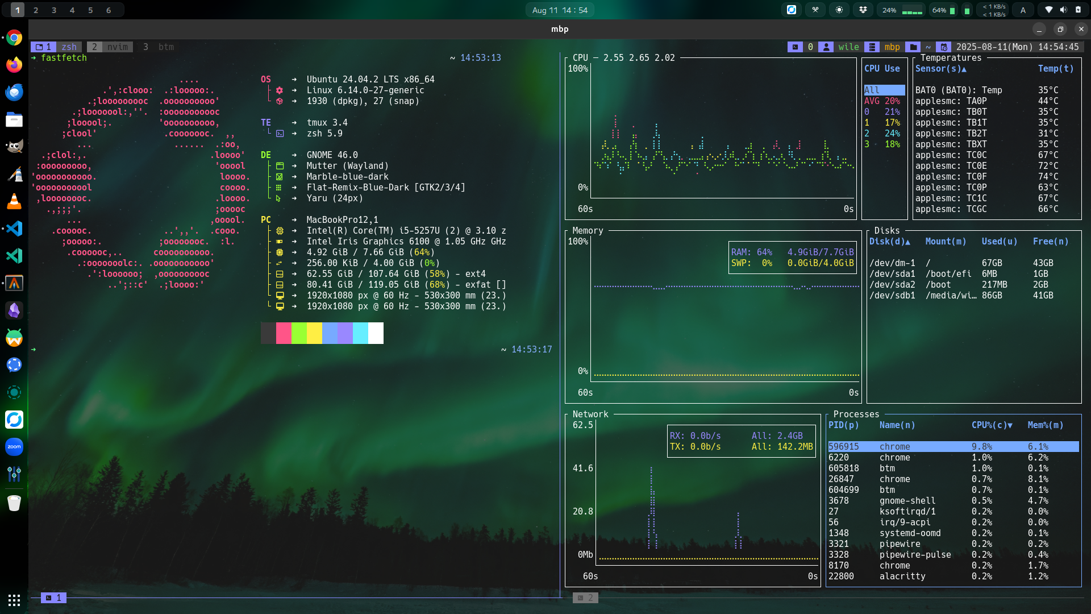Open the Trash in the dock
The height and width of the screenshot is (614, 1091).
14,503
